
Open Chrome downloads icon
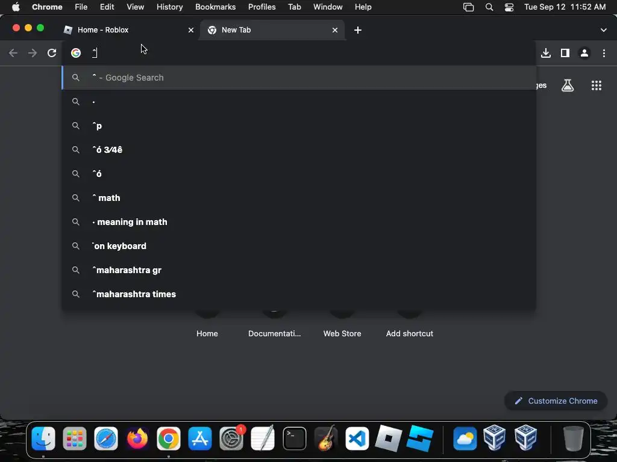pyautogui.click(x=546, y=53)
